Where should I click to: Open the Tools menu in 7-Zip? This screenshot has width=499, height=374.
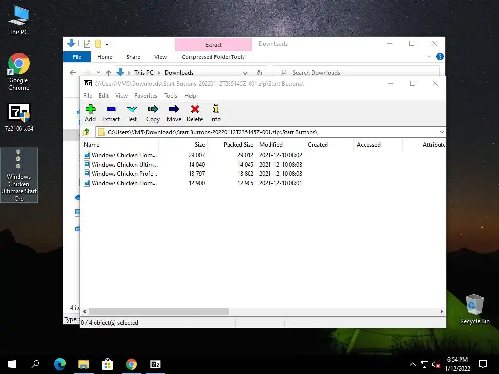[171, 96]
